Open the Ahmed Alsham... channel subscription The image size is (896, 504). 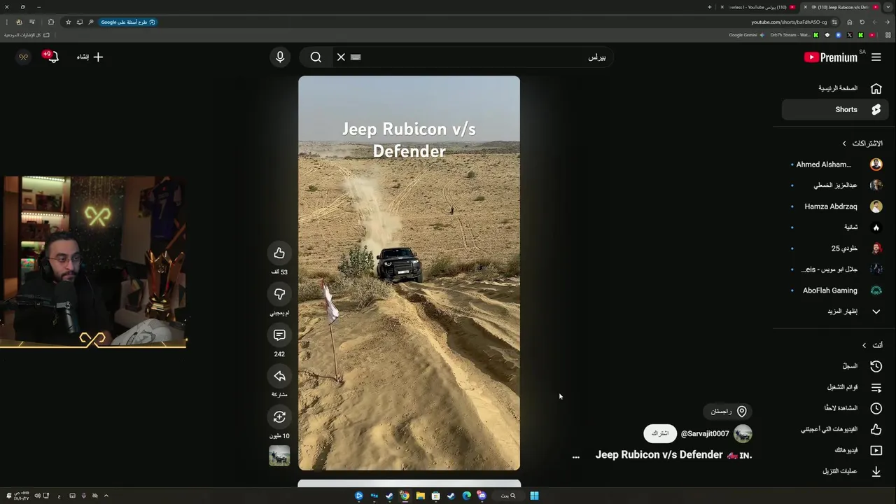[x=835, y=164]
